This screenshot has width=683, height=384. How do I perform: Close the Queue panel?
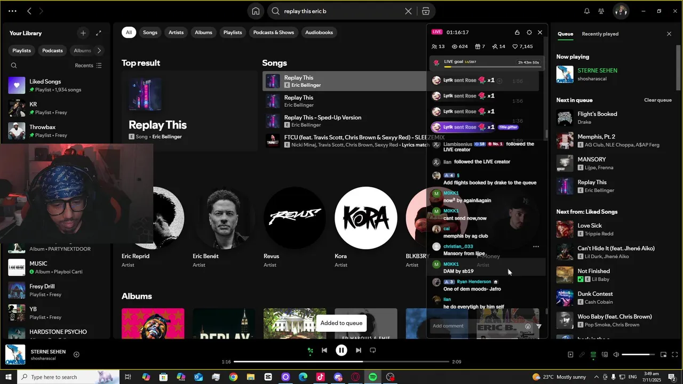pyautogui.click(x=669, y=34)
